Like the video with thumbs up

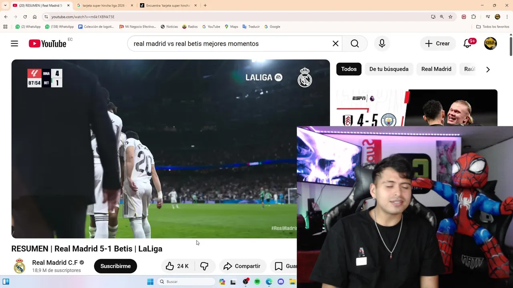coord(177,266)
